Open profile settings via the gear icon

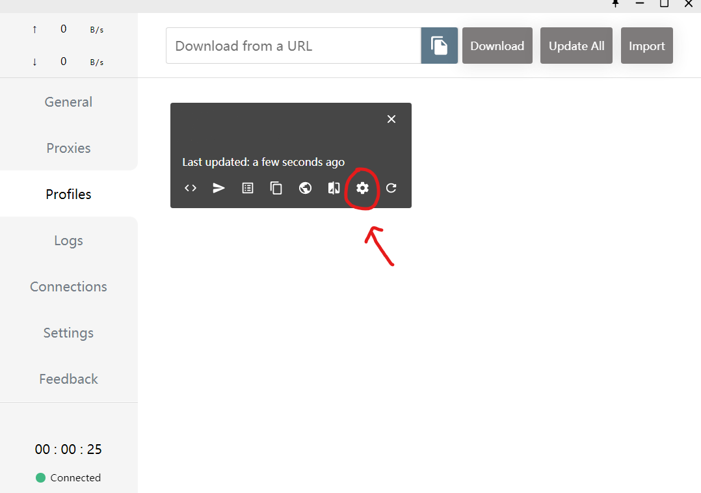click(363, 188)
